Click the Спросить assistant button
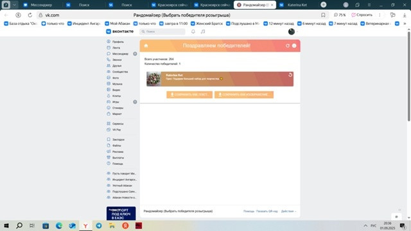Image resolution: width=411 pixels, height=231 pixels. tap(362, 15)
